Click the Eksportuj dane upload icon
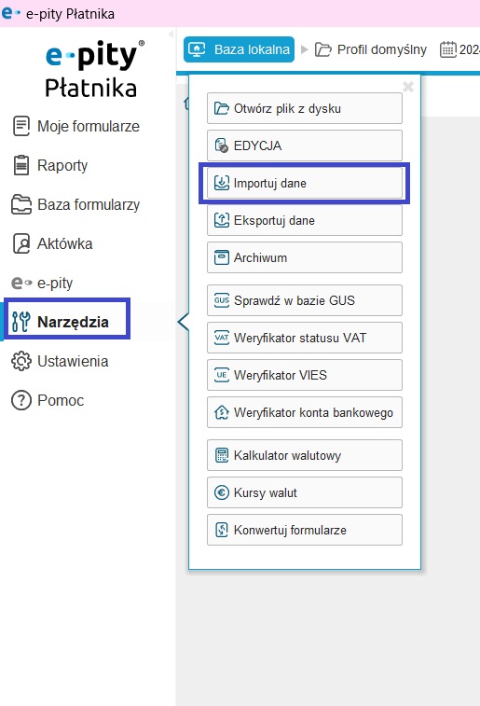The width and height of the screenshot is (480, 706). [221, 220]
